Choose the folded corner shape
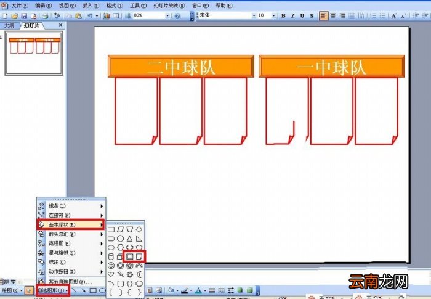Screen dimensions: 431x299 (139, 256)
